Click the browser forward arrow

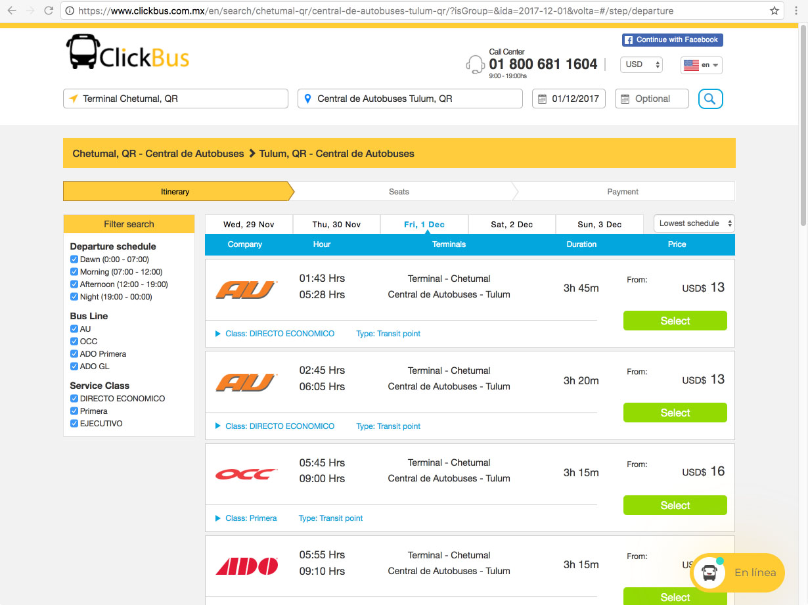pos(30,11)
